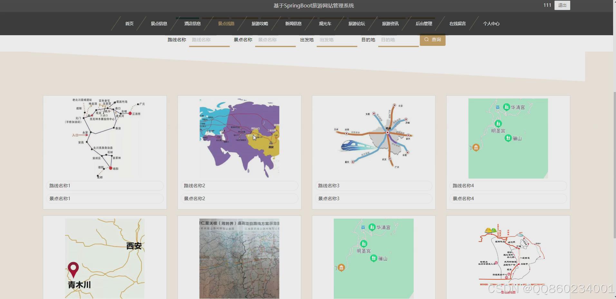Open the 观光车 menu item
Screen dimensions: 616x299
click(x=325, y=24)
